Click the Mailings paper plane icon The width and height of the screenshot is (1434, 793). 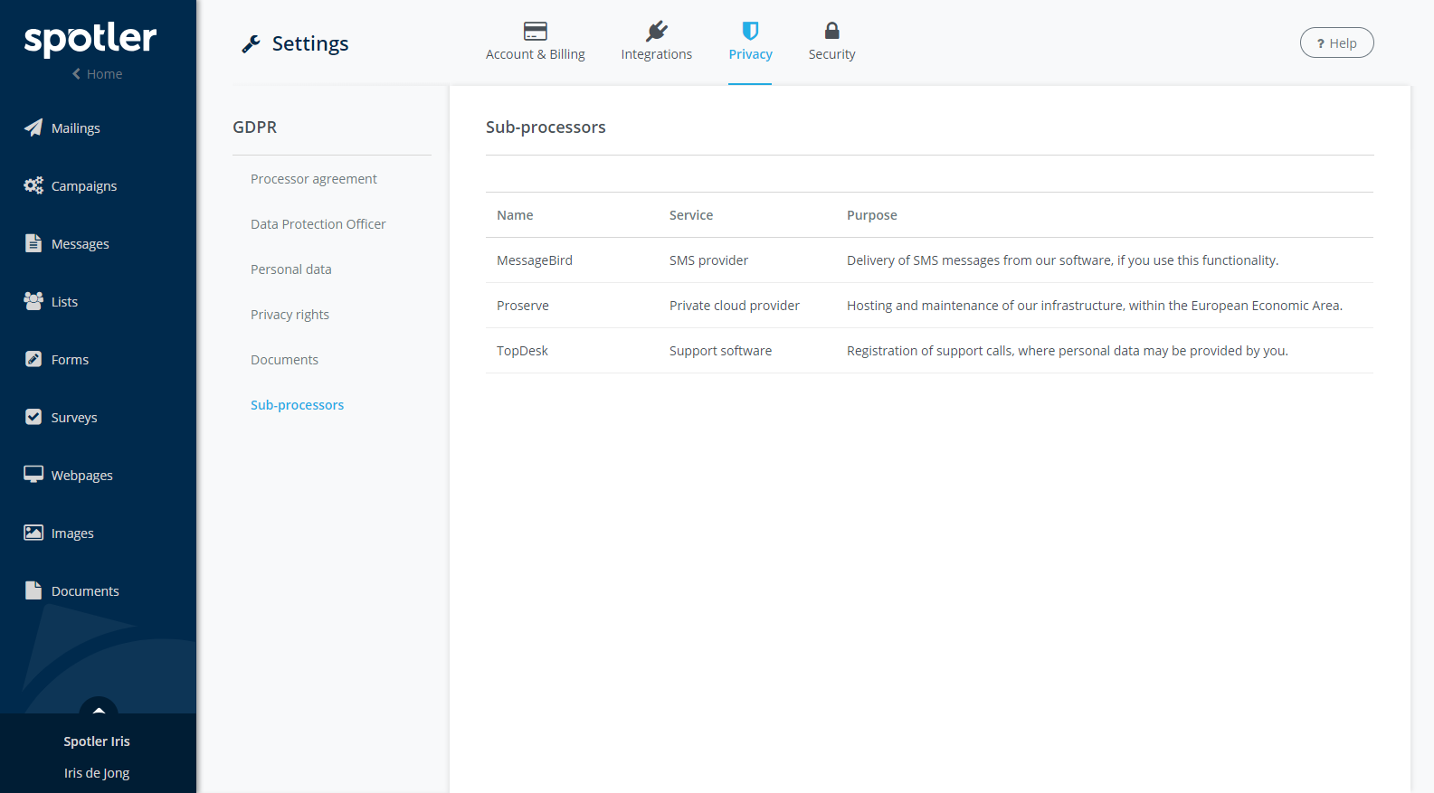(x=33, y=127)
